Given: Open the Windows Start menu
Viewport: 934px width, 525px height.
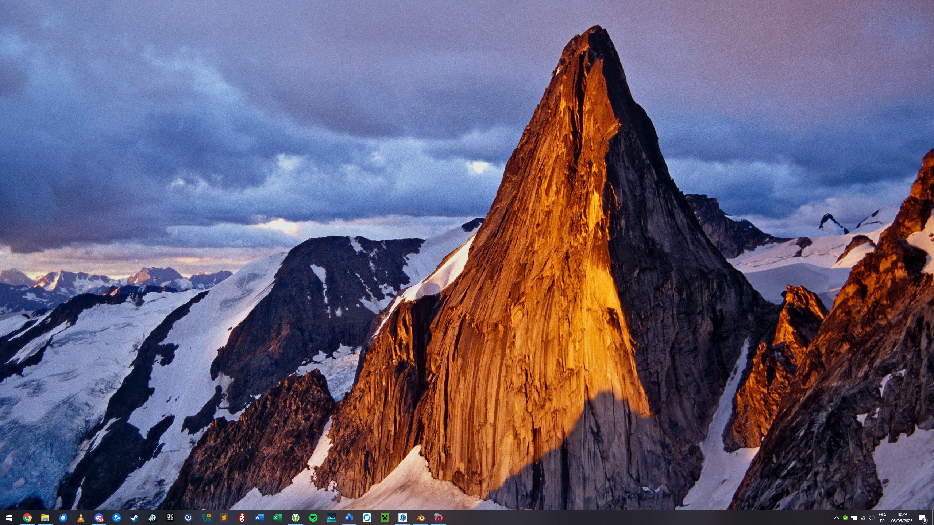Looking at the screenshot, I should 9,518.
